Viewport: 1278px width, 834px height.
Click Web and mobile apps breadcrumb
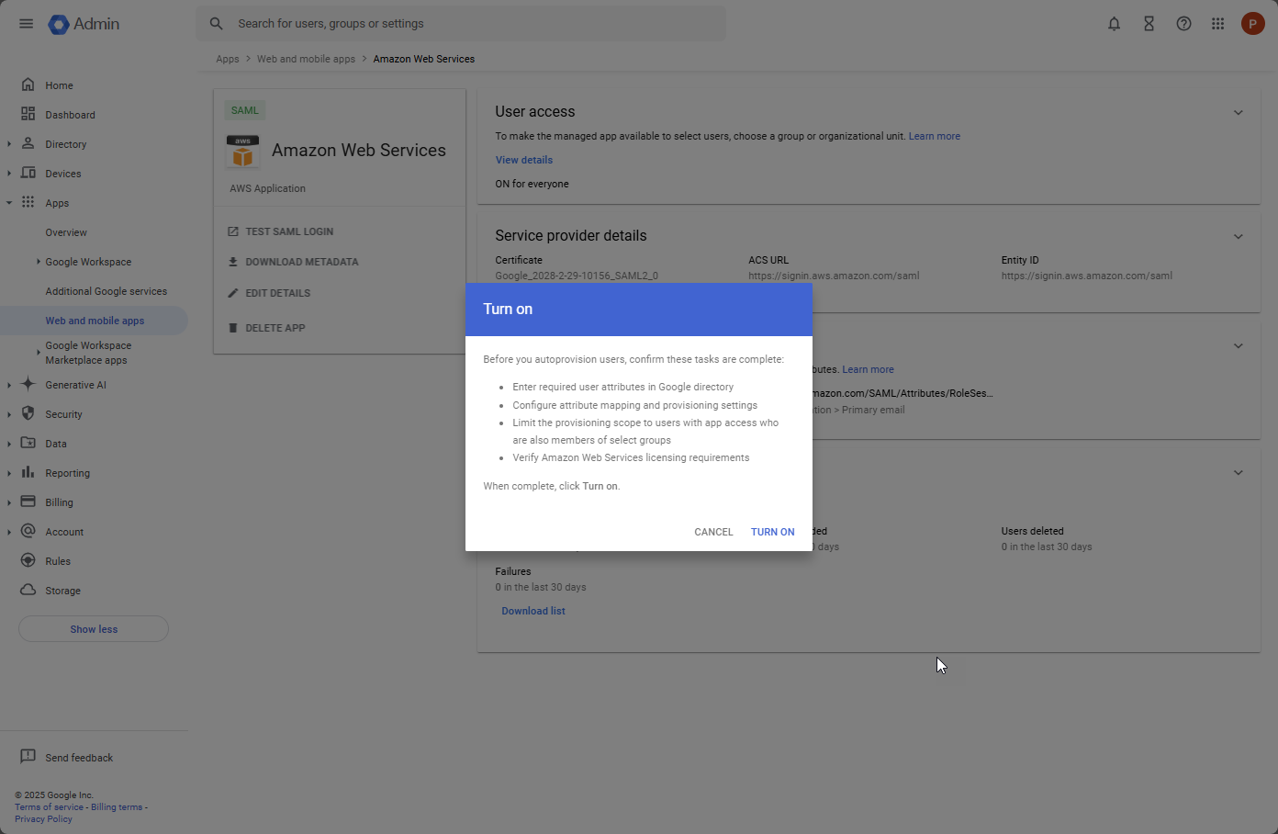[x=306, y=59]
